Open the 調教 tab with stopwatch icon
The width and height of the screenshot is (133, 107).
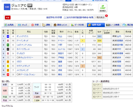click(x=47, y=25)
